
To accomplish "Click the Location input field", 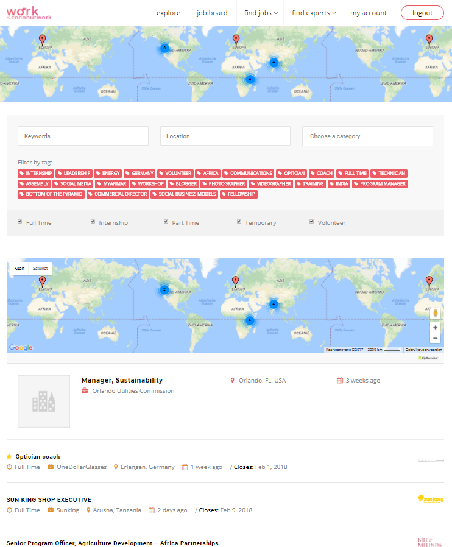I will (x=225, y=136).
